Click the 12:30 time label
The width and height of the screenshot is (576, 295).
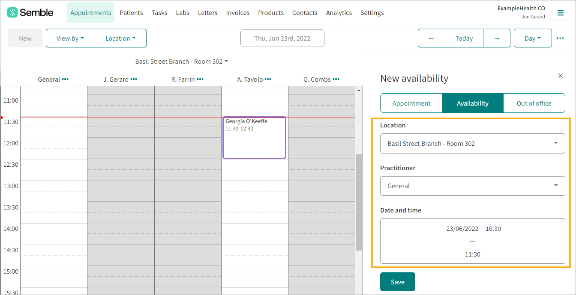[11, 165]
